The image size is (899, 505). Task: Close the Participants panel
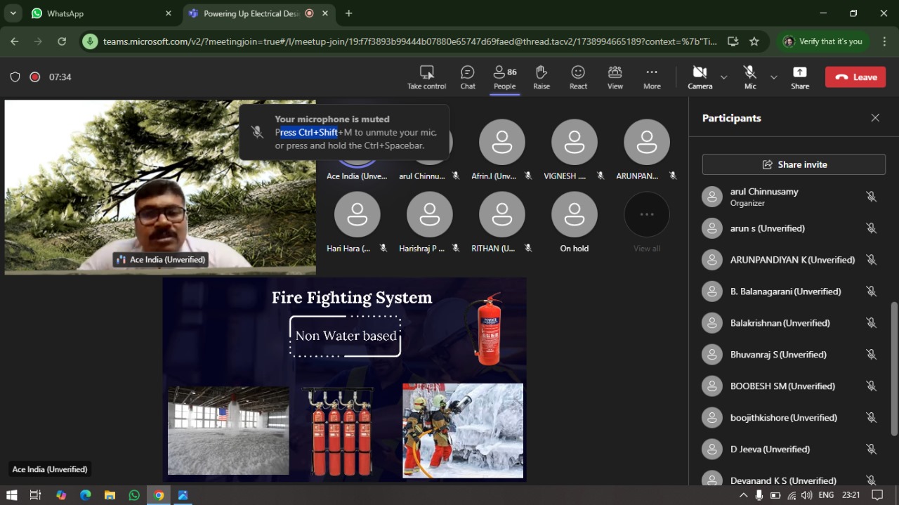coord(875,118)
